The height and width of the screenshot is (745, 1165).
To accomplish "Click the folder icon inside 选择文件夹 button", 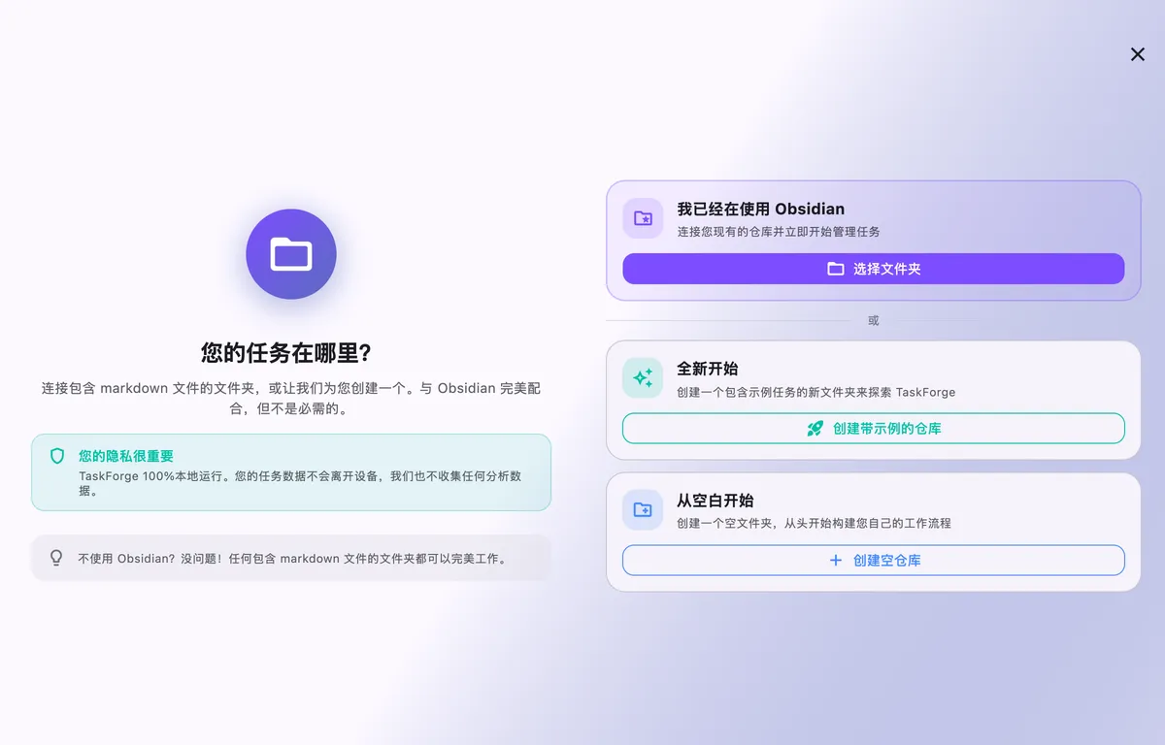I will point(835,269).
